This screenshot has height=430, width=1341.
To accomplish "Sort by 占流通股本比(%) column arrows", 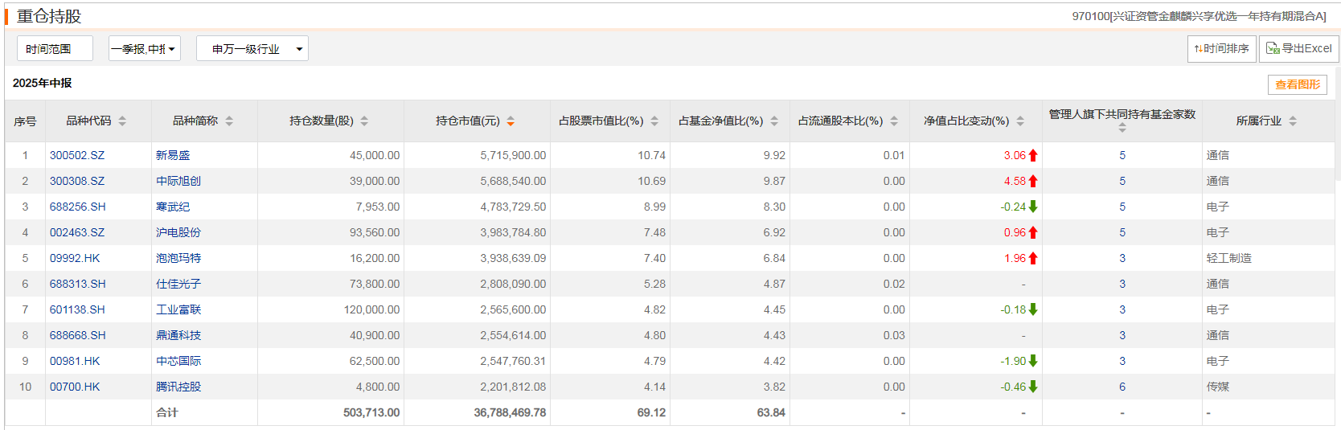I will (x=894, y=121).
